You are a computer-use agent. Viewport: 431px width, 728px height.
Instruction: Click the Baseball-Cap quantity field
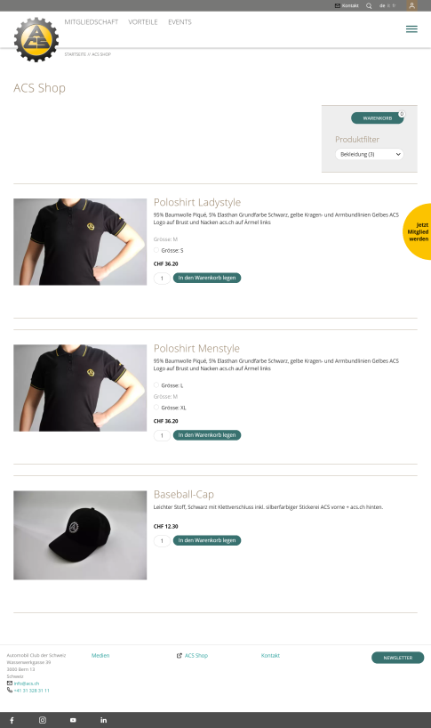(x=162, y=541)
